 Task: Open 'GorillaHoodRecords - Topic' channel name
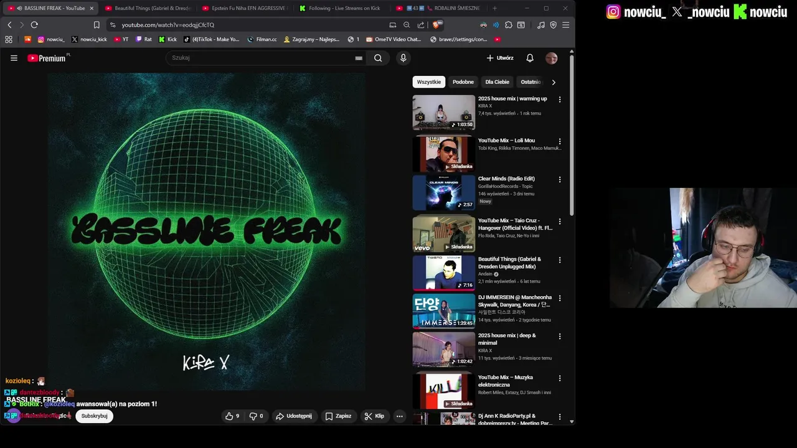click(504, 187)
